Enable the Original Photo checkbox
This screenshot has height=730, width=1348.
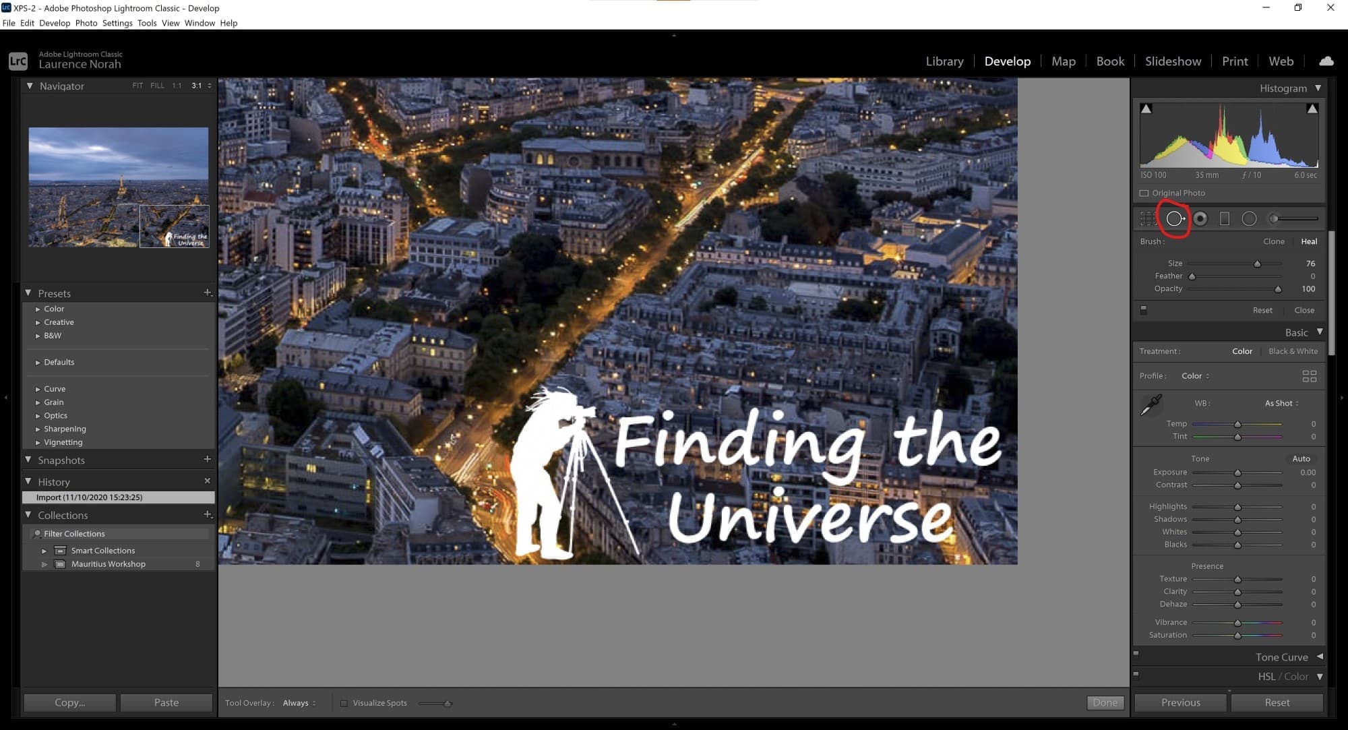[1144, 193]
